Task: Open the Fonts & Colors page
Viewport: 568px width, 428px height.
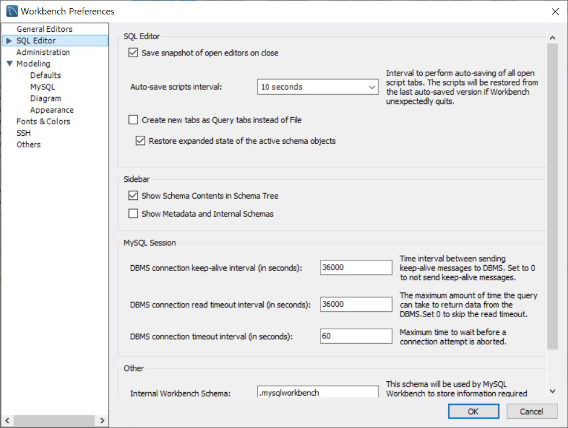Action: tap(43, 121)
